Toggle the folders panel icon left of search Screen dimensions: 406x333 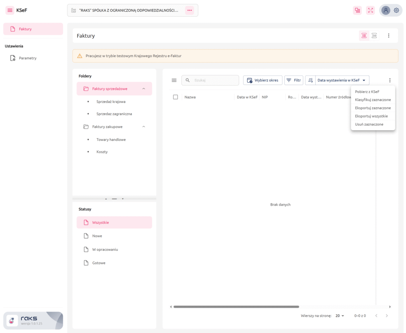pos(174,80)
